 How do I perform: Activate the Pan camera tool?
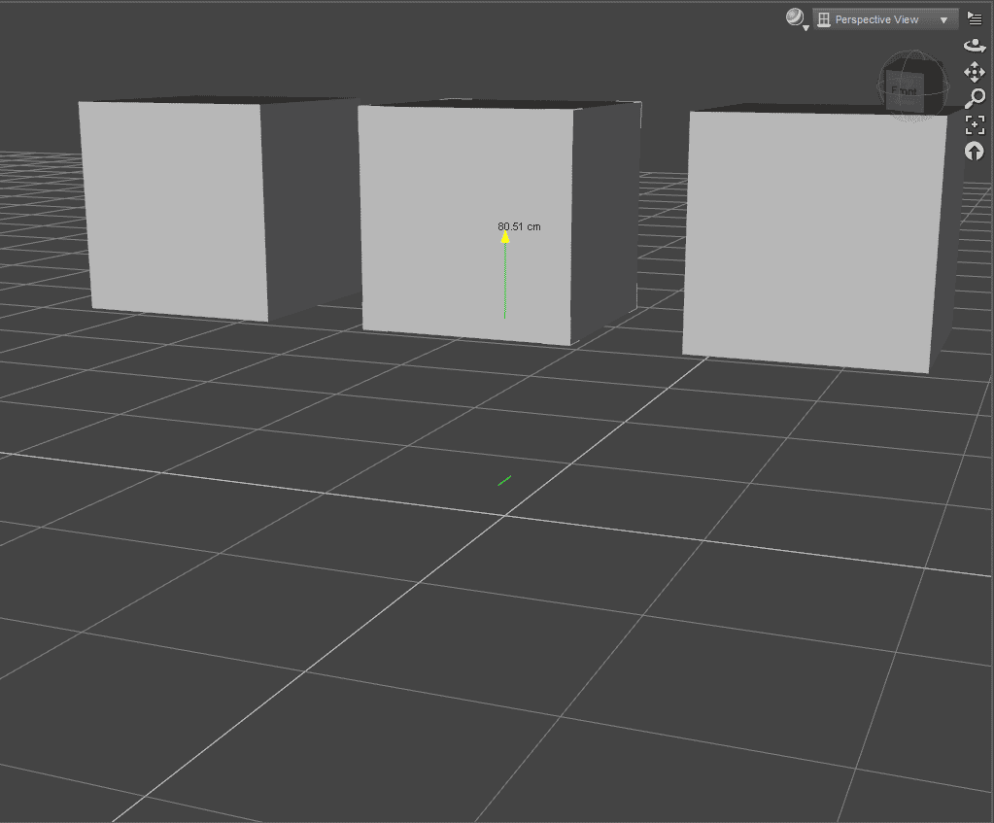pyautogui.click(x=975, y=72)
